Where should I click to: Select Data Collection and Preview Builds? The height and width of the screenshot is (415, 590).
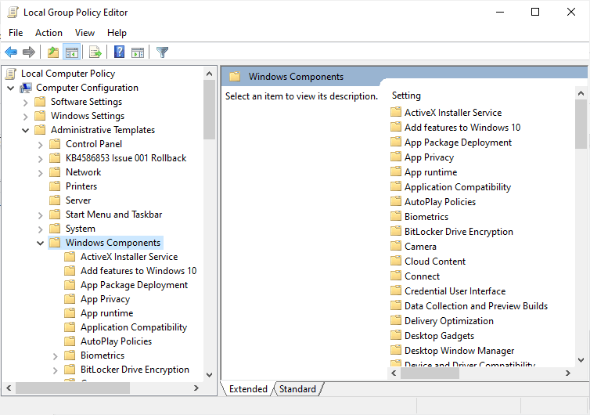pos(476,306)
